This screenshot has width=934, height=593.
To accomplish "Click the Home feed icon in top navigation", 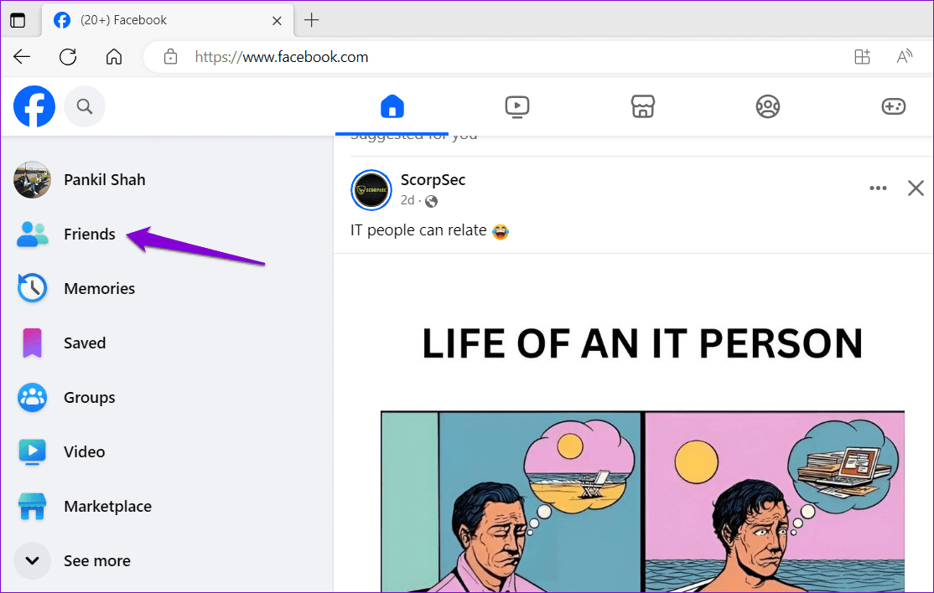I will pyautogui.click(x=392, y=106).
